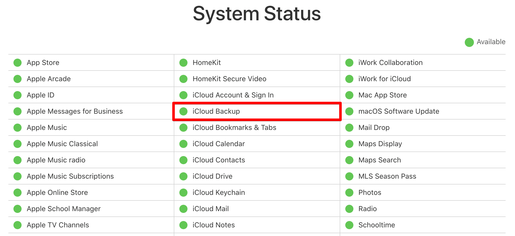Open the iCloud Mail status entry
This screenshot has width=515, height=236.
(211, 209)
